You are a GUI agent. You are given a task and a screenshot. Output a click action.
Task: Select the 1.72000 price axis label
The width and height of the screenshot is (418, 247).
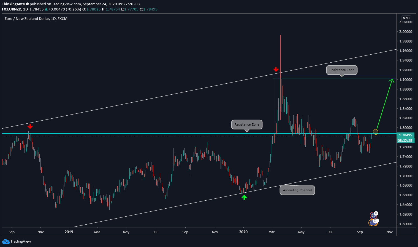406,166
